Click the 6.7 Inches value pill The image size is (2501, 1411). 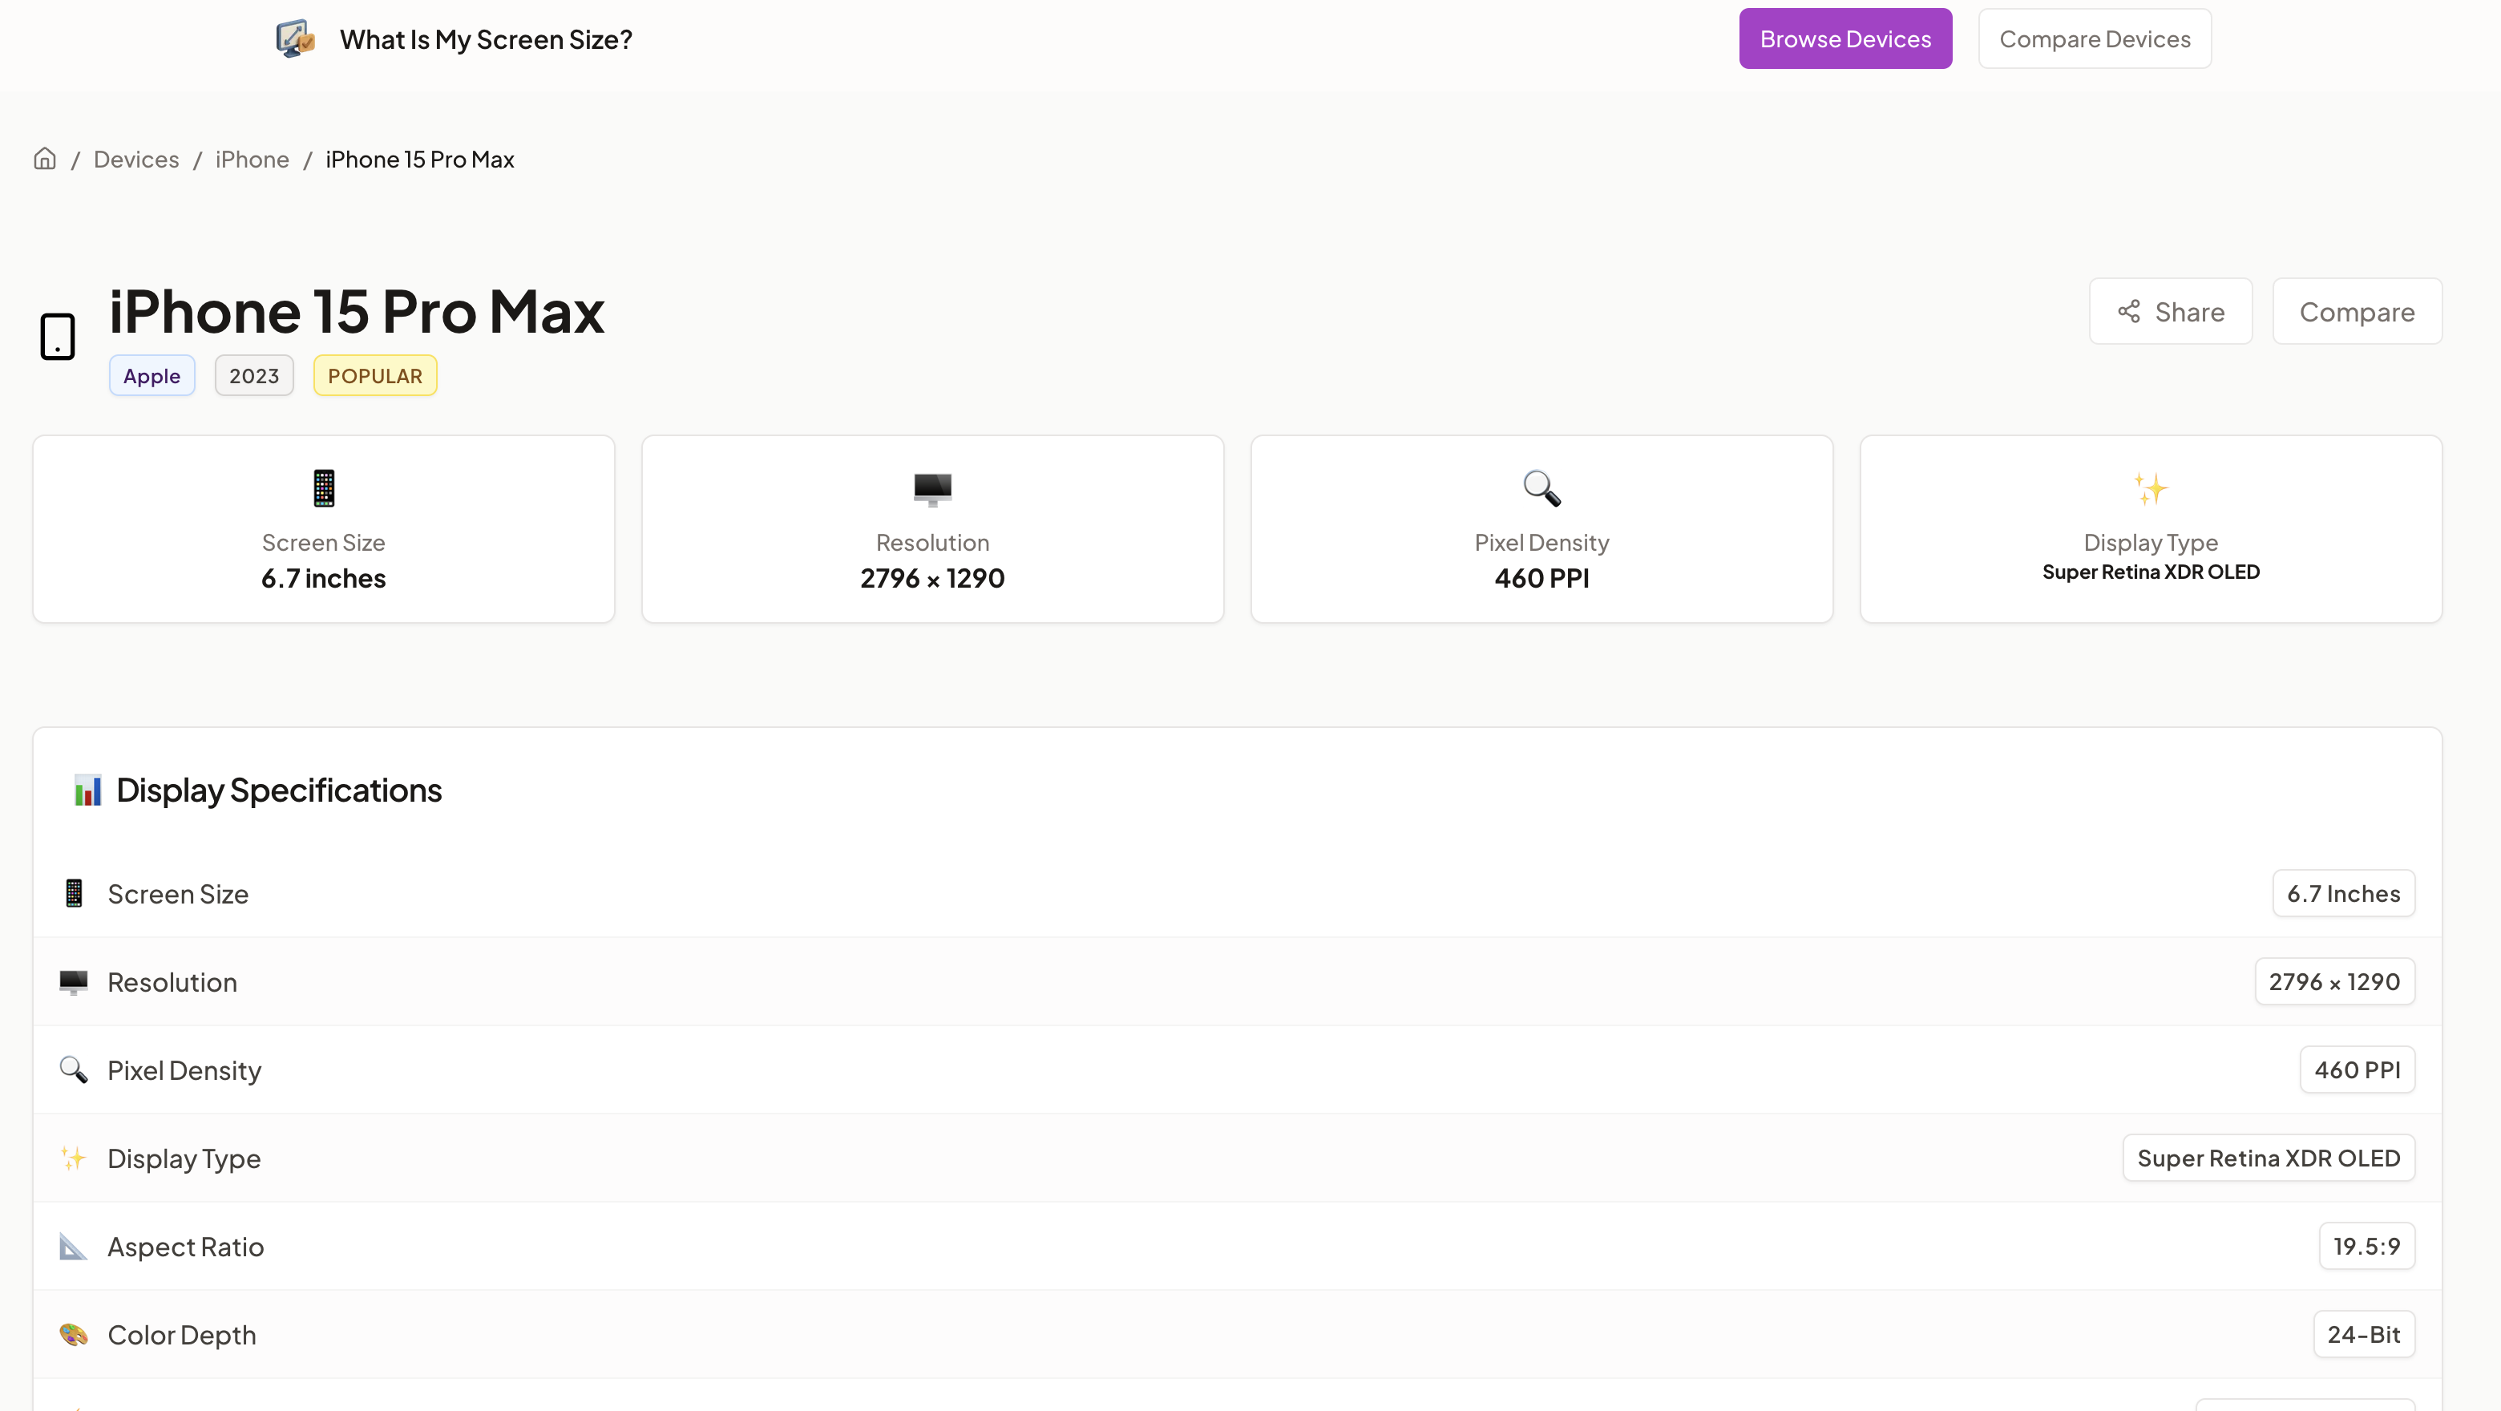point(2343,893)
